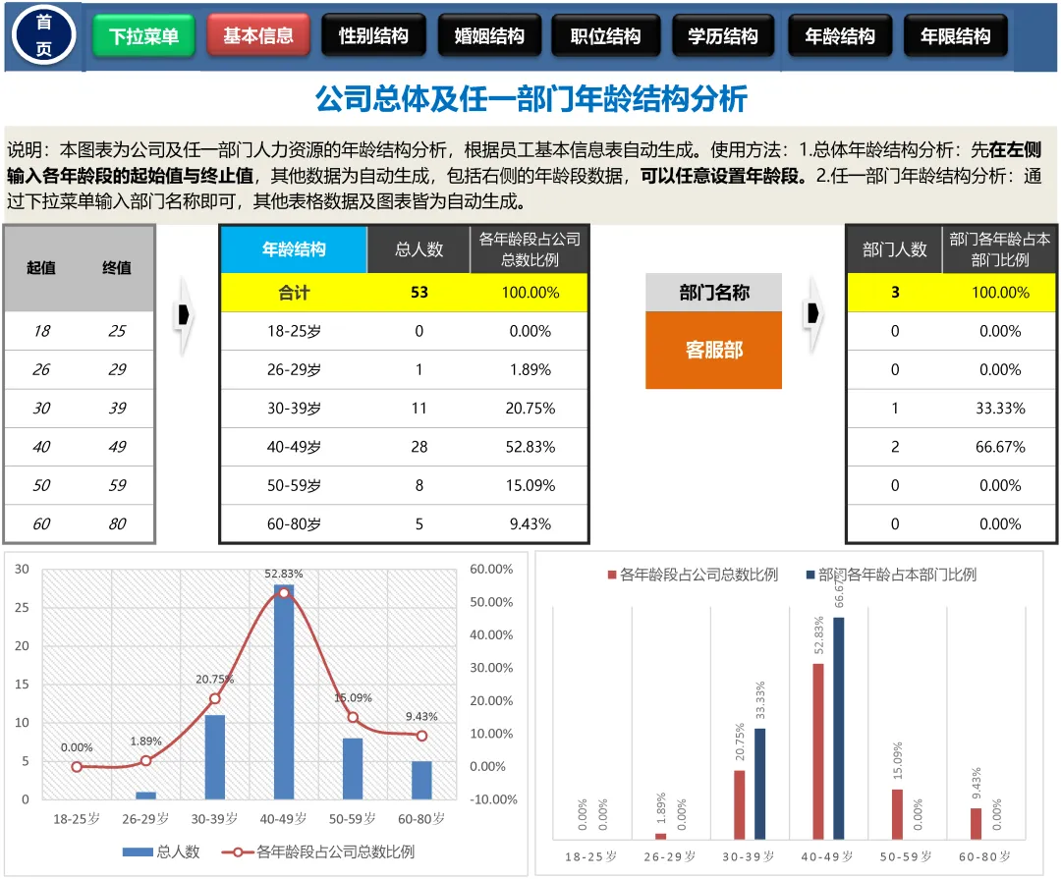Select the 1.89% percentage table cell

pos(530,369)
